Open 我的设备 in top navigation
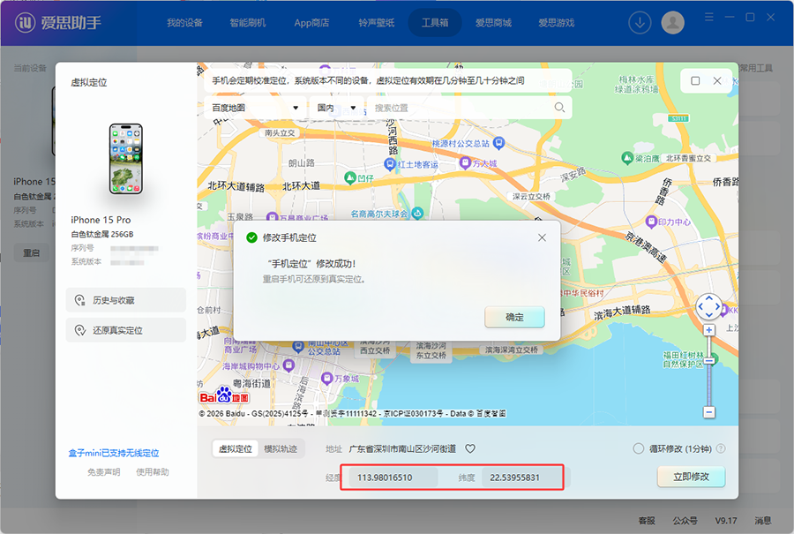 pyautogui.click(x=185, y=23)
